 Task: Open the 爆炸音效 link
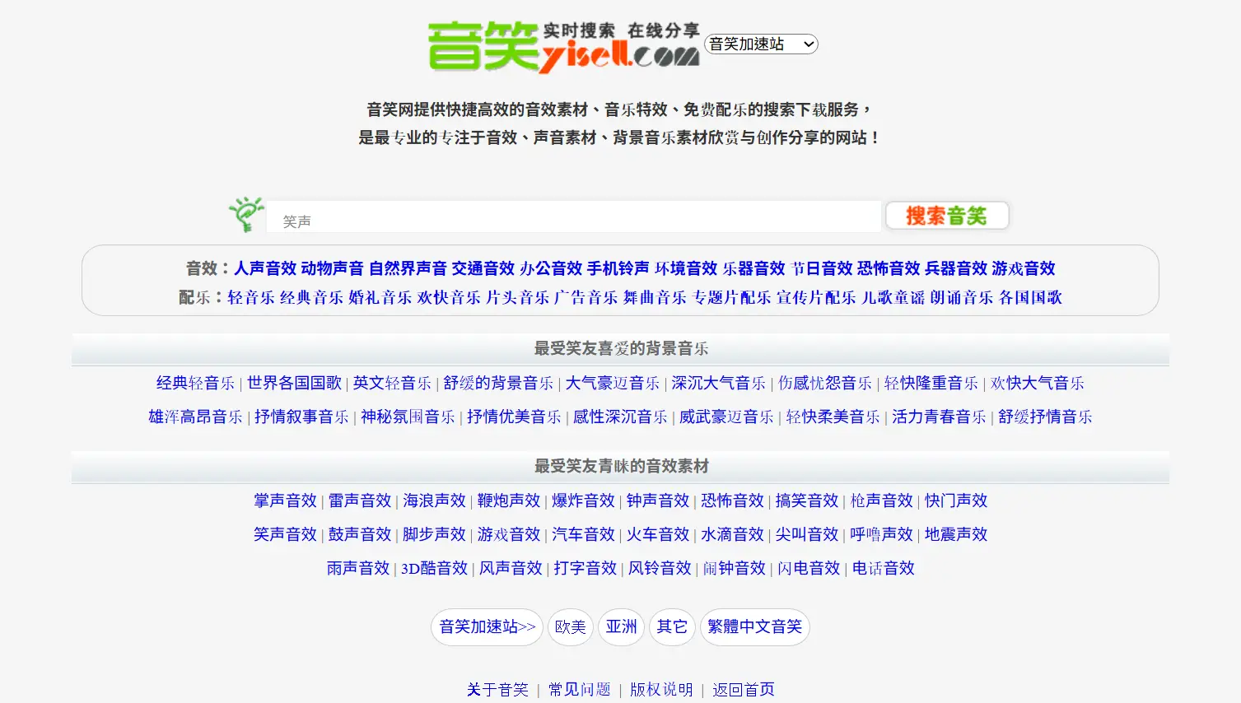point(583,500)
